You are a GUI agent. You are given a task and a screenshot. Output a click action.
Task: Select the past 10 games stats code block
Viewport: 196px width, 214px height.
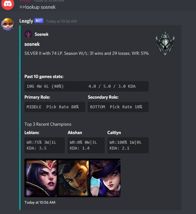tap(86, 86)
